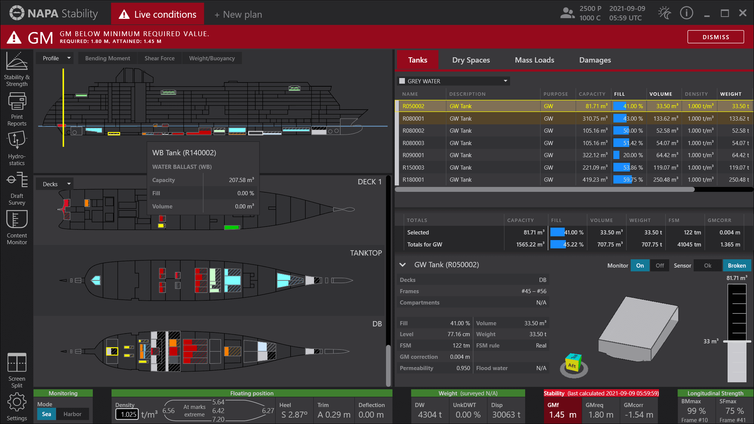Click the Bending Moment view icon
The width and height of the screenshot is (754, 424).
[x=108, y=58]
